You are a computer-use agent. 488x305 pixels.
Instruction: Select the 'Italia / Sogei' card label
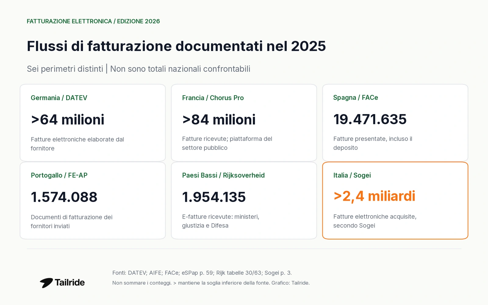pos(352,175)
